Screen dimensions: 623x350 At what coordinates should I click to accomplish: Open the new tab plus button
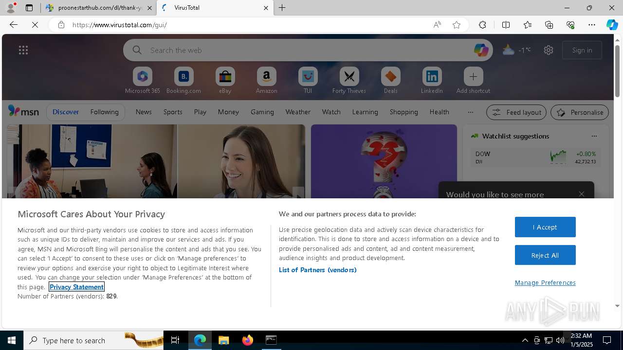click(282, 8)
